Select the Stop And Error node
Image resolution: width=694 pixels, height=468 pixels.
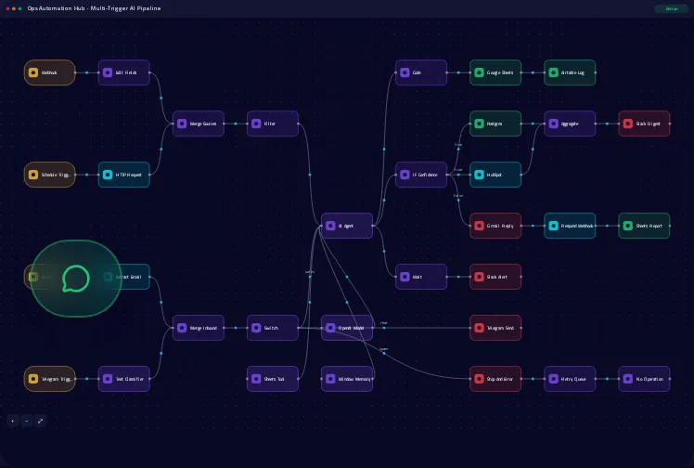[495, 379]
